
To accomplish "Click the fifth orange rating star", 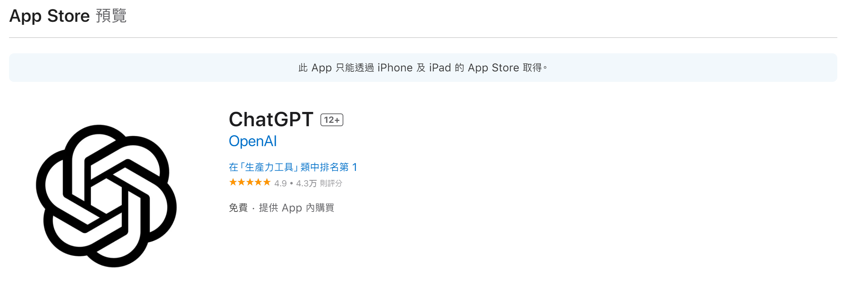I will (x=267, y=183).
